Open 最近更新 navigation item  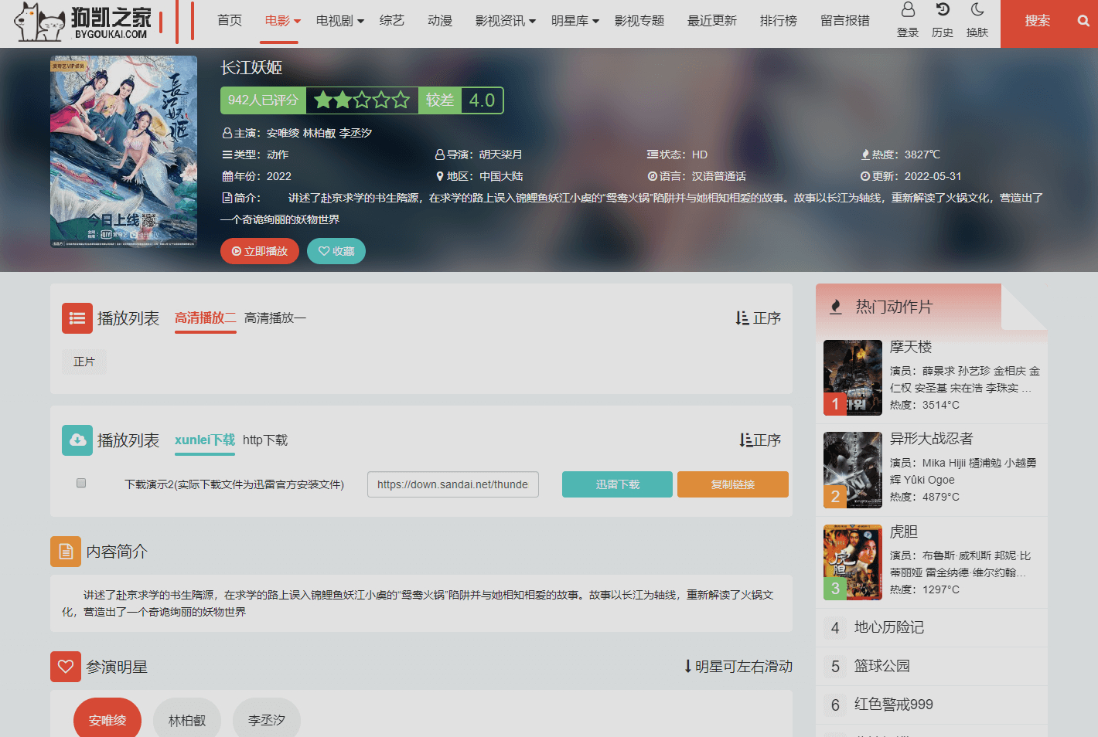pos(712,21)
